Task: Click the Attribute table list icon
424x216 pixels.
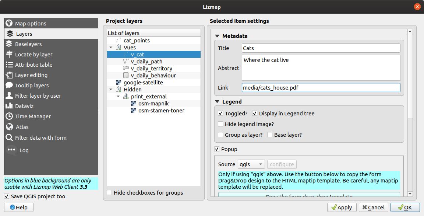Action: (x=9, y=65)
